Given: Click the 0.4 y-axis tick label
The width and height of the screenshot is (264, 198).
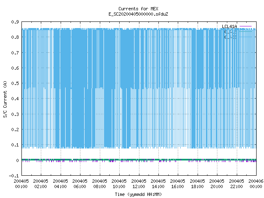Looking at the screenshot, I should click(15, 99).
